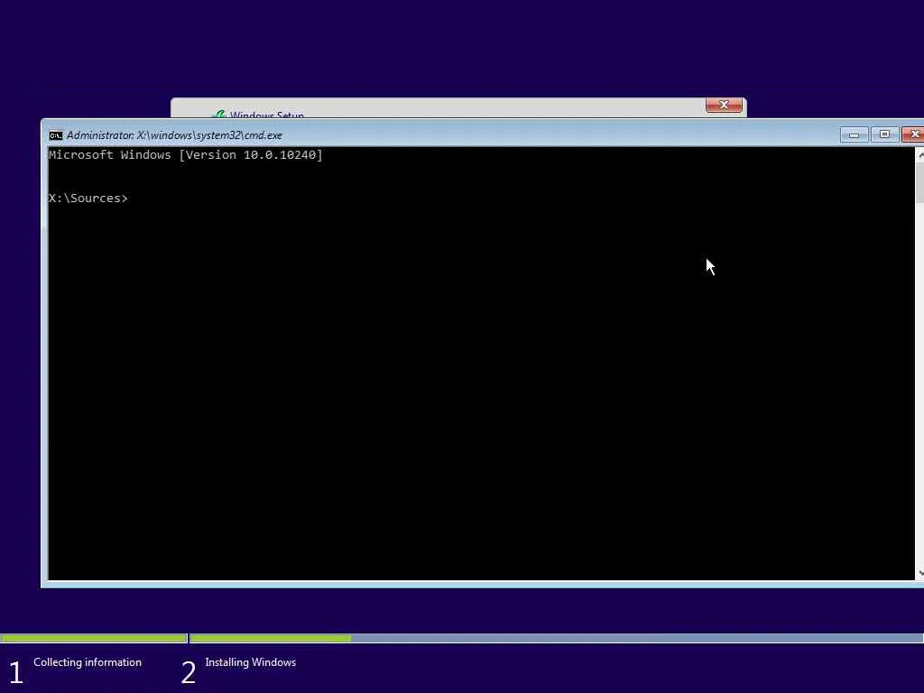Screen dimensions: 924x693
Task: Click the command prompt scrollbar thumb
Action: (919, 184)
